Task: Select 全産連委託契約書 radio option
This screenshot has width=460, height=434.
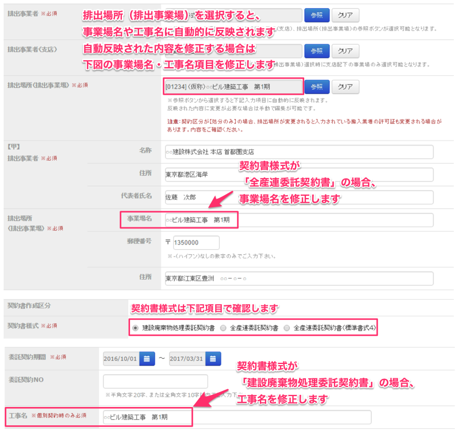Action: coord(223,328)
